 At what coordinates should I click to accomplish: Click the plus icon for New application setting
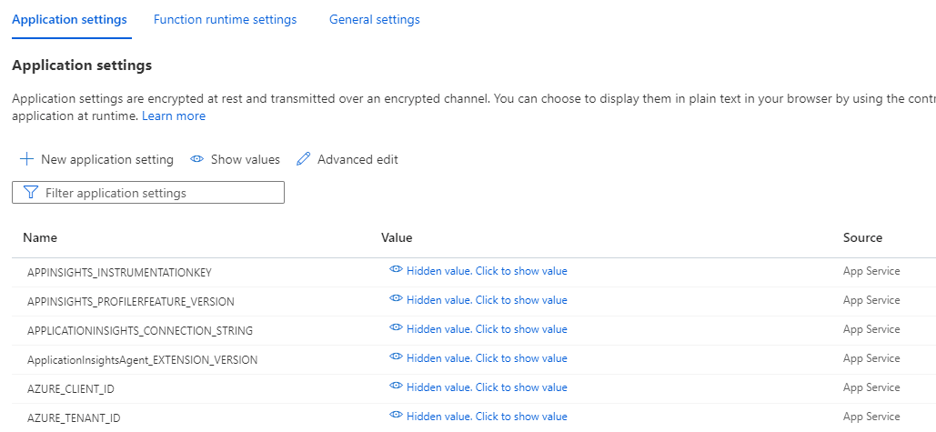pyautogui.click(x=27, y=159)
